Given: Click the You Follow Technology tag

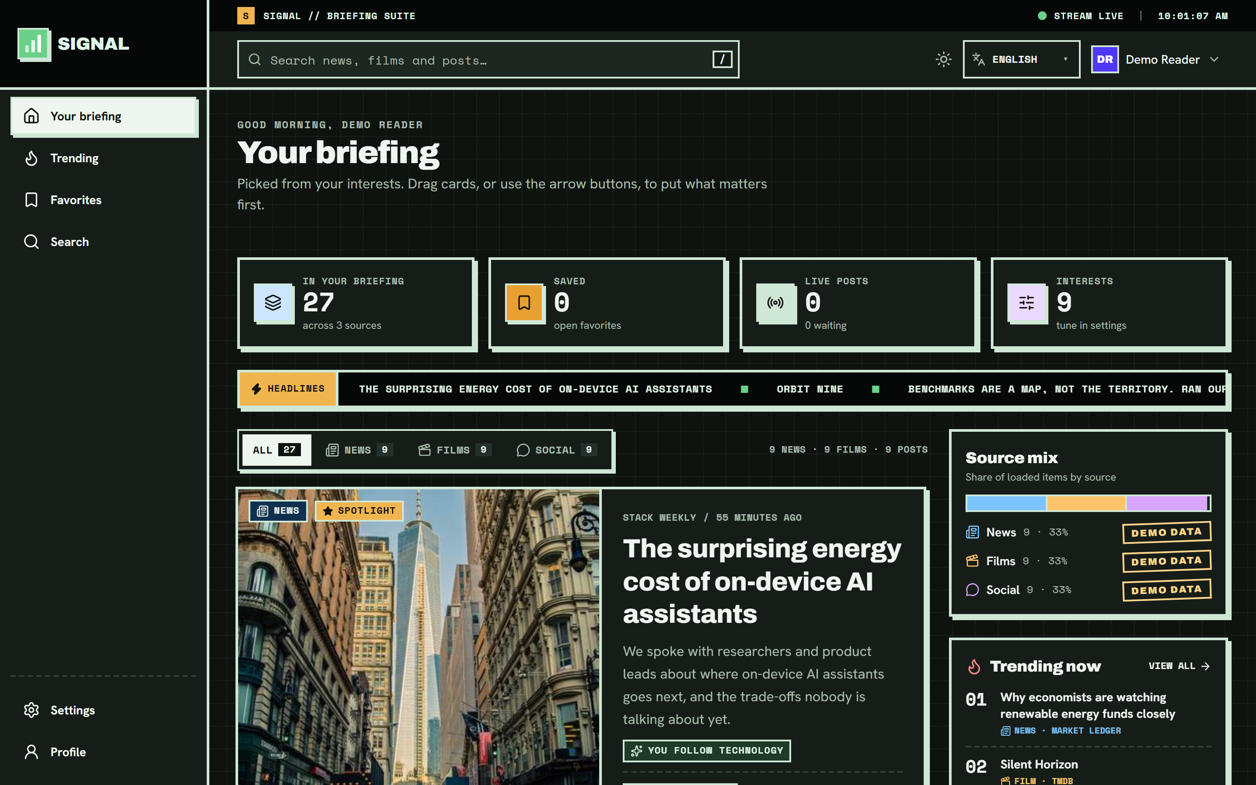Looking at the screenshot, I should tap(706, 751).
